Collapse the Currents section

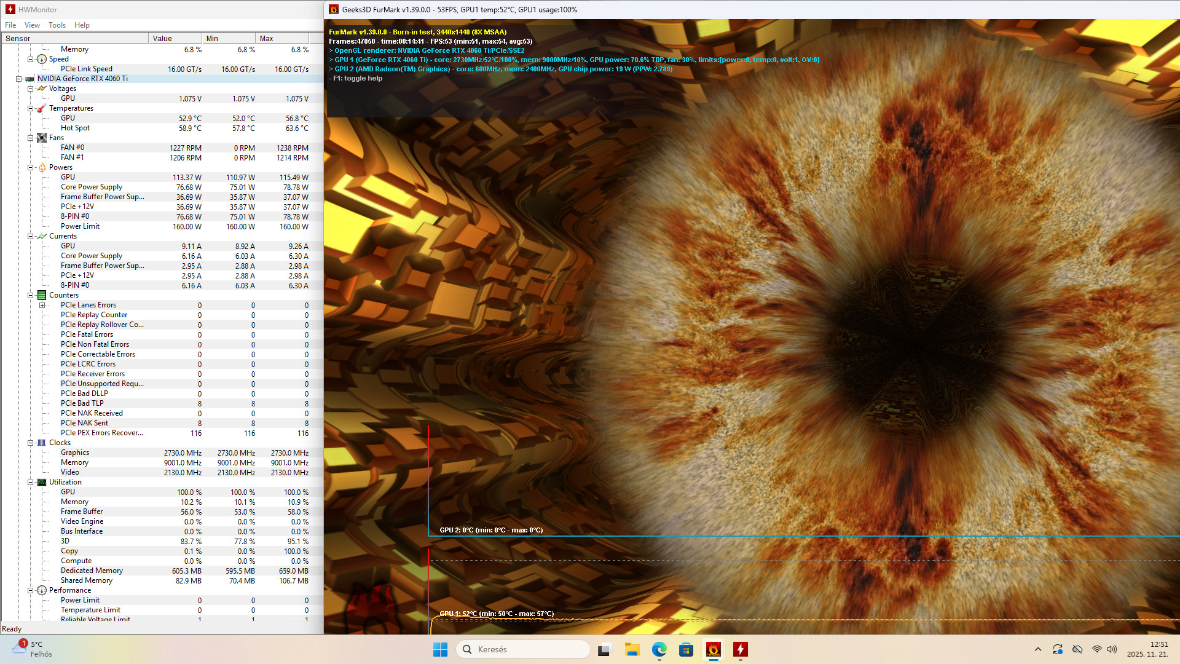tap(30, 236)
